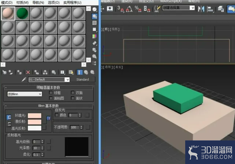The height and width of the screenshot is (164, 235).
Task: Toggle Backlight icon in side toolbar
Action: pyautogui.click(x=95, y=16)
